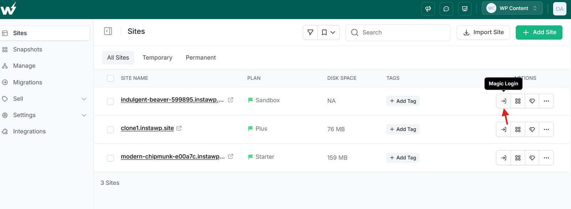Screen dimensions: 571x209
Task: Check the modern-chipmunk site checkbox
Action: 111,158
